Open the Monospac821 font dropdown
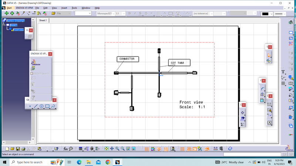The image size is (296, 166). tap(114, 14)
